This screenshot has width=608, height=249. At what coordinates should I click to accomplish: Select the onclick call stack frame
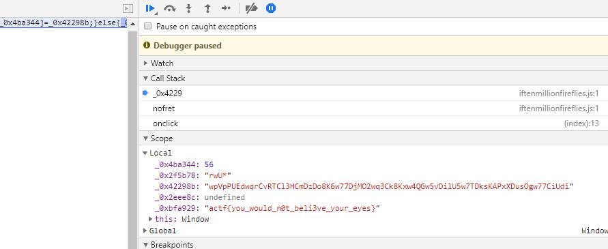point(373,123)
